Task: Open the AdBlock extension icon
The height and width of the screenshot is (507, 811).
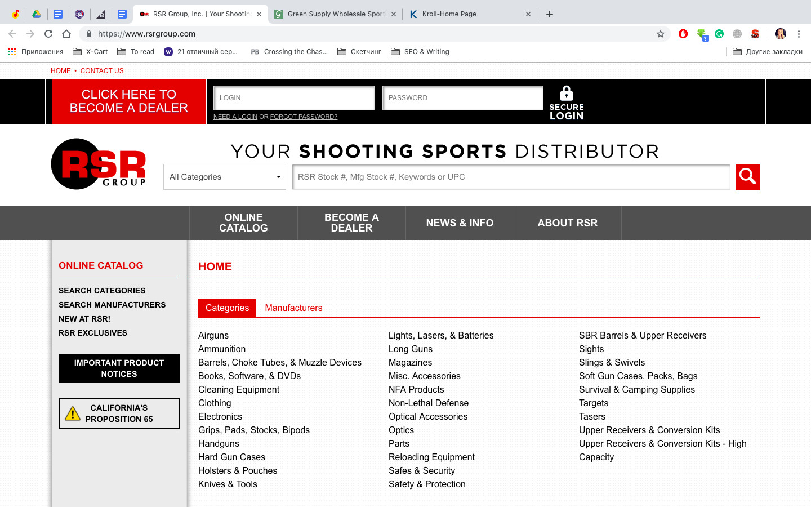Action: click(683, 34)
